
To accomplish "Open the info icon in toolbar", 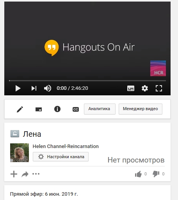I will (57, 109).
